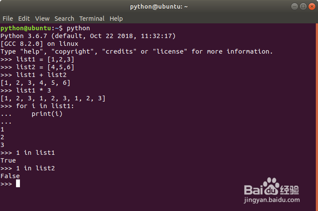Image resolution: width=318 pixels, height=211 pixels.
Task: Open the Help menu
Action: pos(116,19)
